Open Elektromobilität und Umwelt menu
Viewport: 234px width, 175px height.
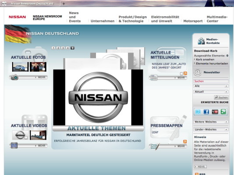pyautogui.click(x=165, y=19)
